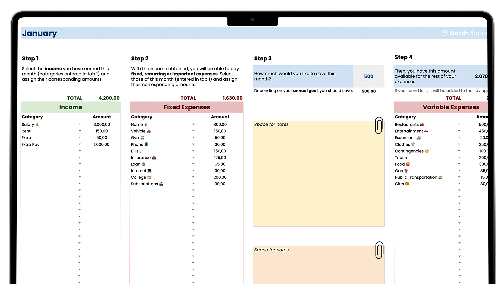Click the Fixed Expenses table header
The height and width of the screenshot is (284, 503).
pos(187,107)
